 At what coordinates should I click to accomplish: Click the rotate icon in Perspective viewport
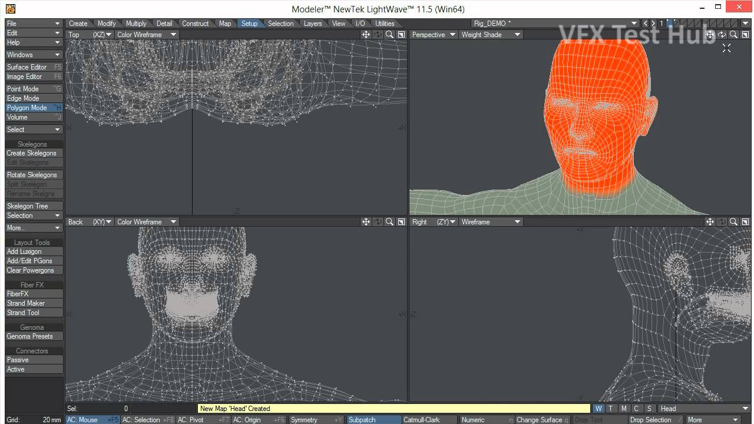pos(722,35)
